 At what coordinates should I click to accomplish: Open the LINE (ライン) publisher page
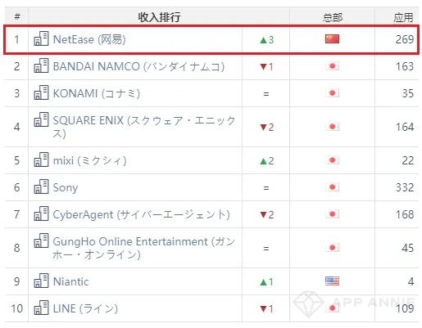coord(85,308)
